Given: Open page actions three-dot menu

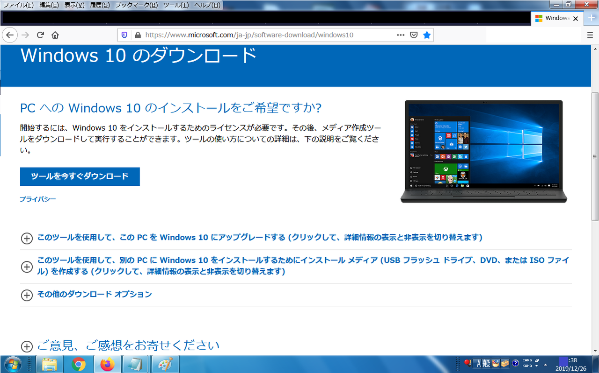Looking at the screenshot, I should coord(401,35).
